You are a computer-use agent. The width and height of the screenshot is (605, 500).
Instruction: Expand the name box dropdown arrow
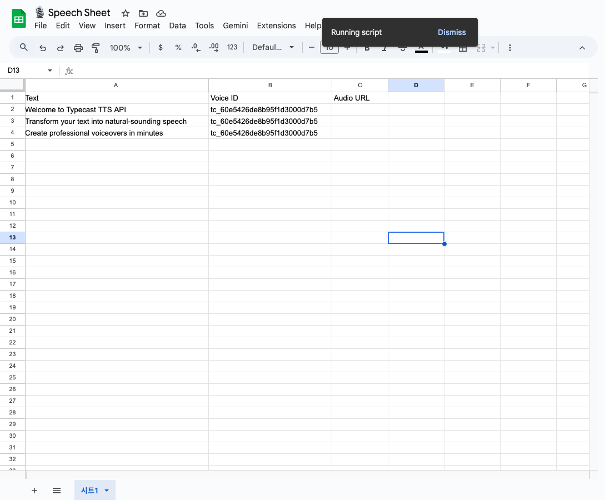(50, 70)
